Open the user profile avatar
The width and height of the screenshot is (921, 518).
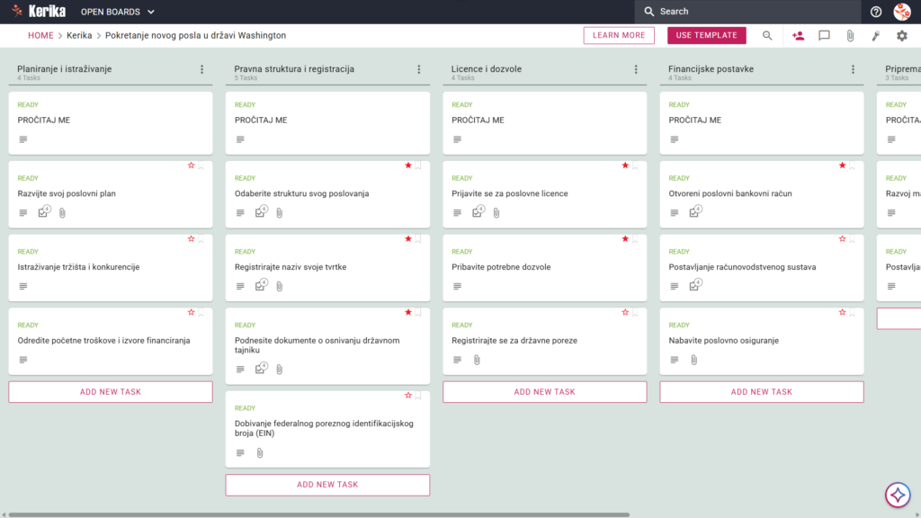901,12
